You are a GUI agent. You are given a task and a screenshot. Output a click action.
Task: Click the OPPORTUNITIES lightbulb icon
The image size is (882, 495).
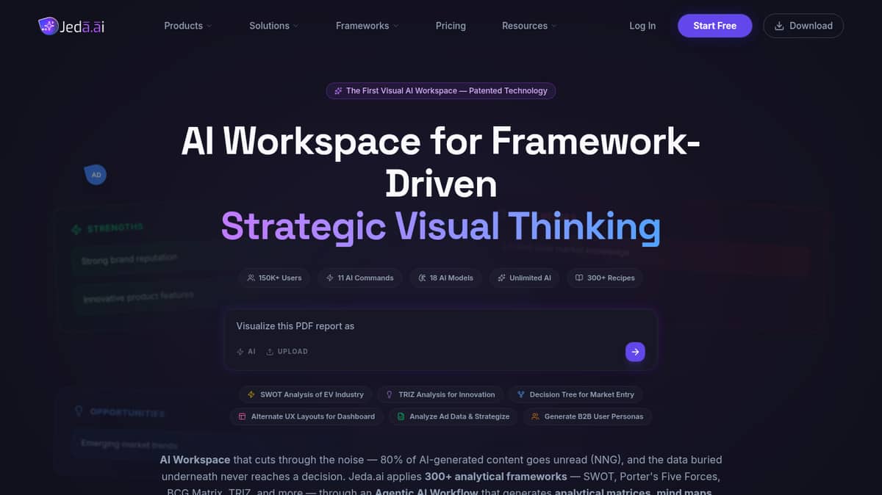click(x=79, y=411)
